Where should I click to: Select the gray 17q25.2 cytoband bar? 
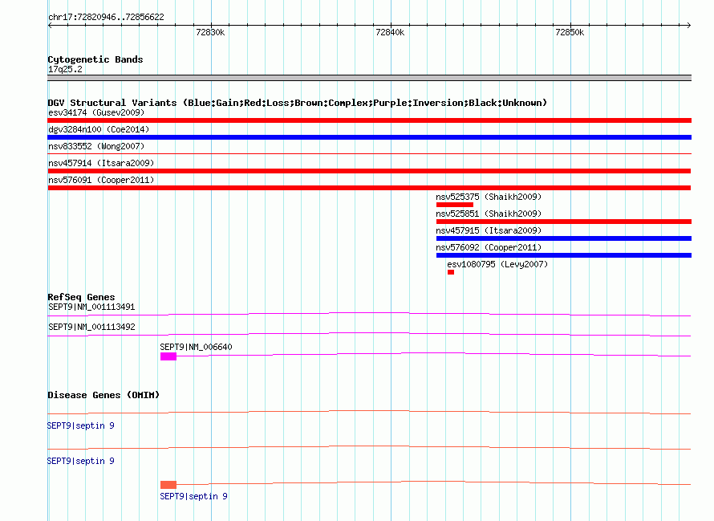369,78
